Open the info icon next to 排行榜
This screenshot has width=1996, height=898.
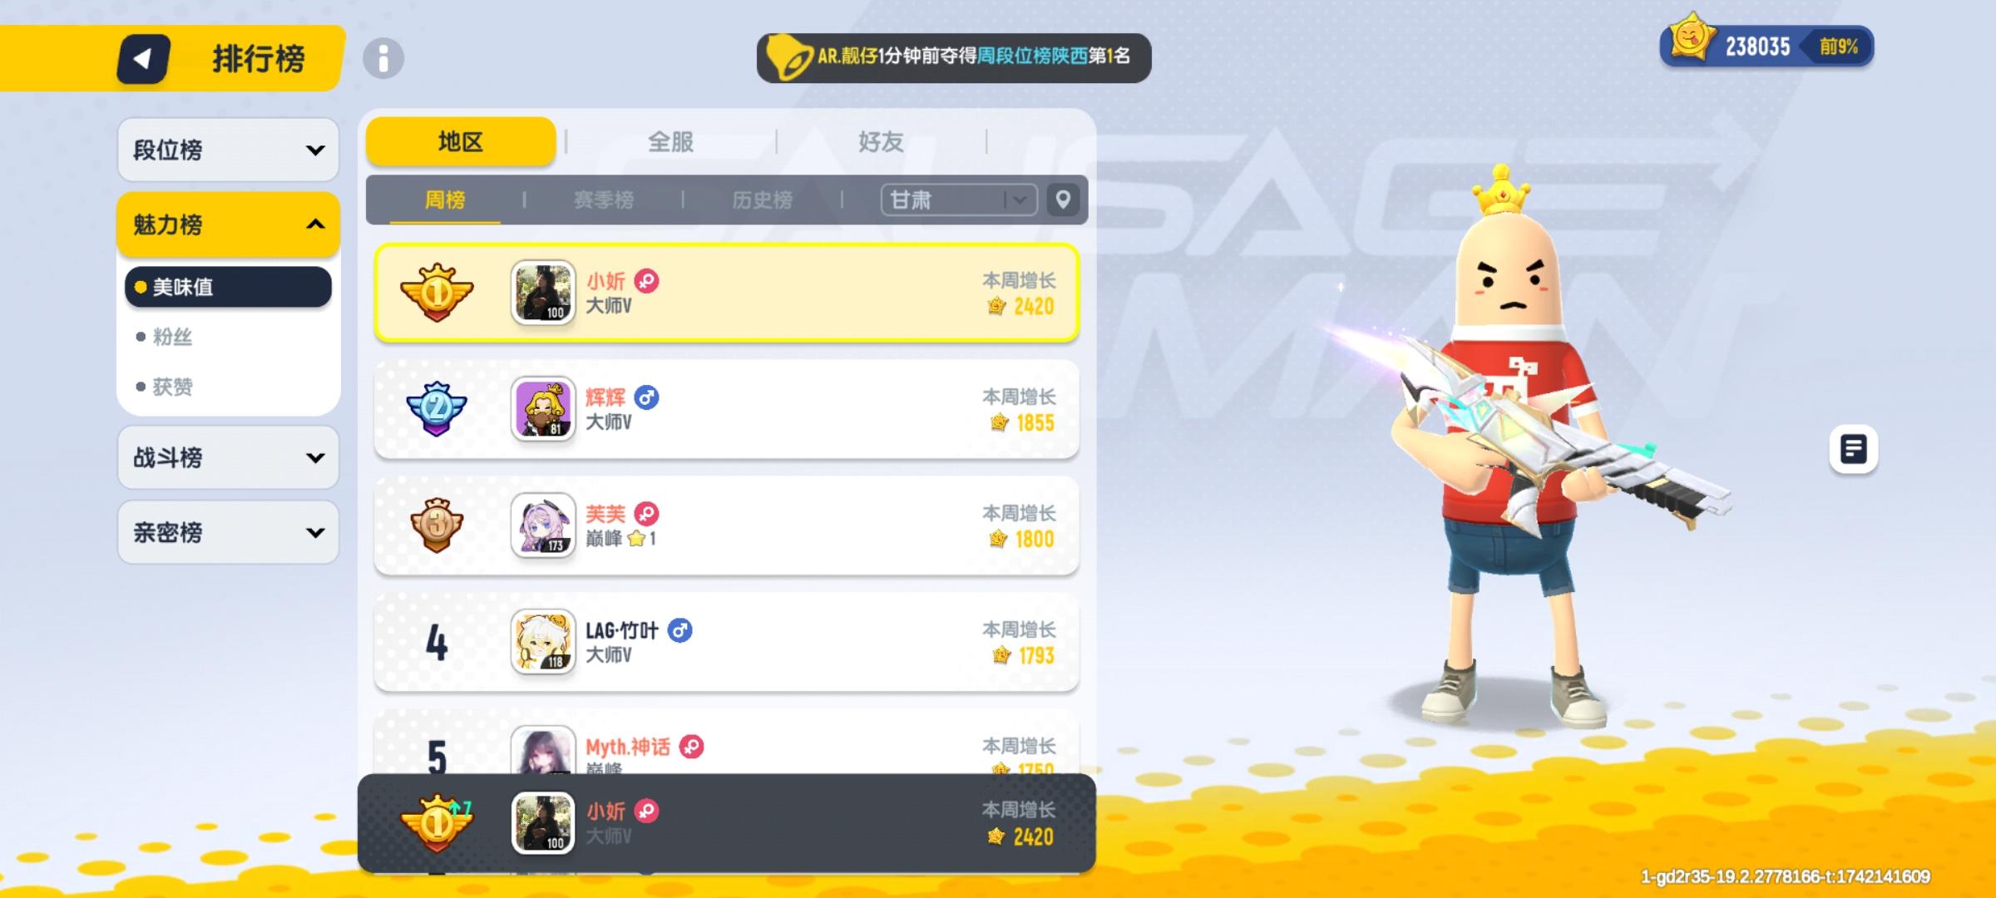(x=383, y=58)
